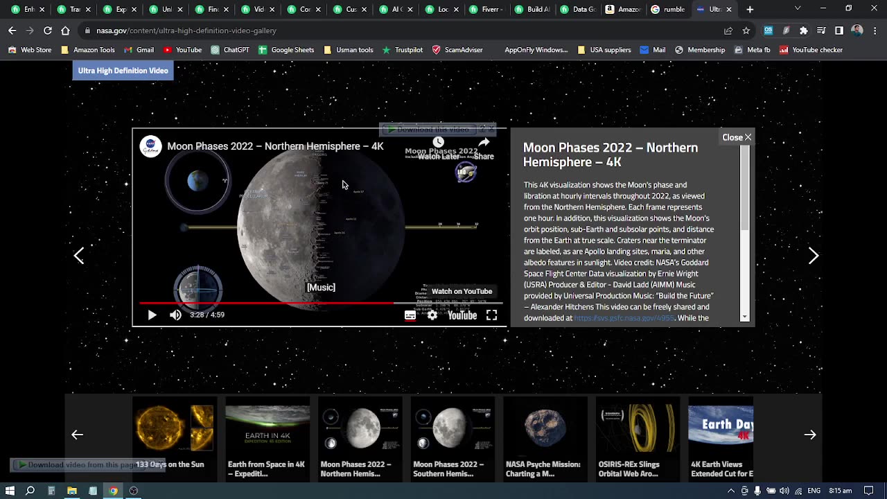Open a new browser tab
Image resolution: width=887 pixels, height=499 pixels.
tap(750, 10)
